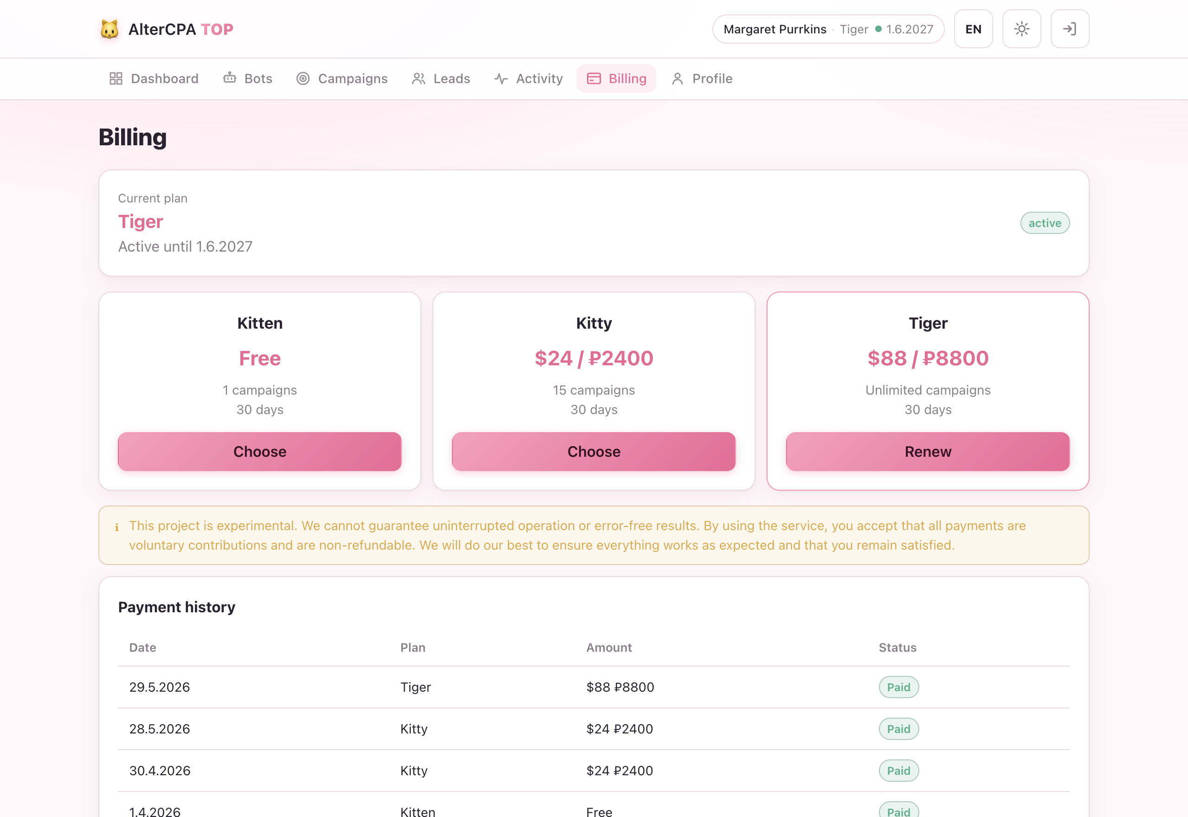
Task: Click the Date column header
Action: [x=143, y=648]
